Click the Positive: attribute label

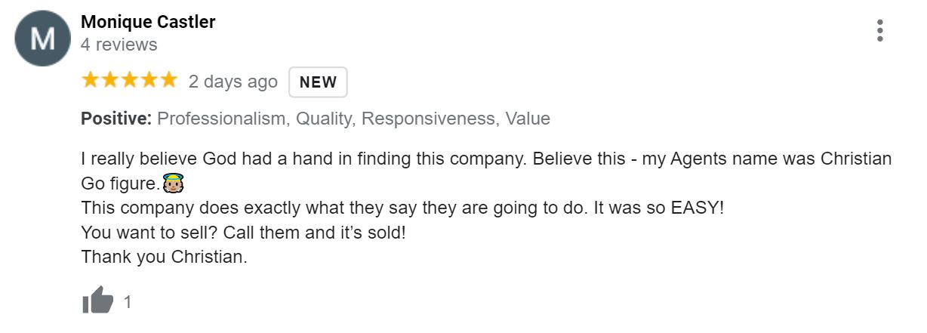117,119
